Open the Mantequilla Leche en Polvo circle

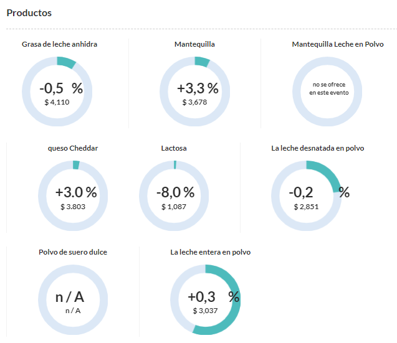[327, 92]
